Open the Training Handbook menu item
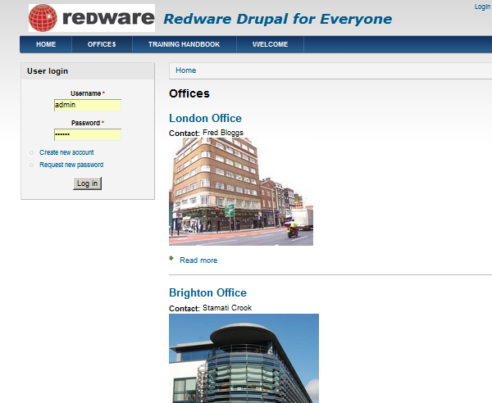The height and width of the screenshot is (403, 492). (184, 44)
